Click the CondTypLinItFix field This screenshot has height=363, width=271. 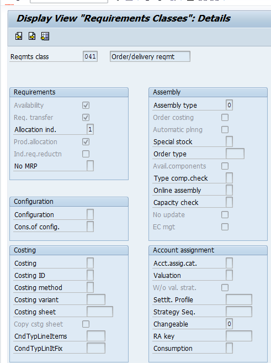(96, 348)
